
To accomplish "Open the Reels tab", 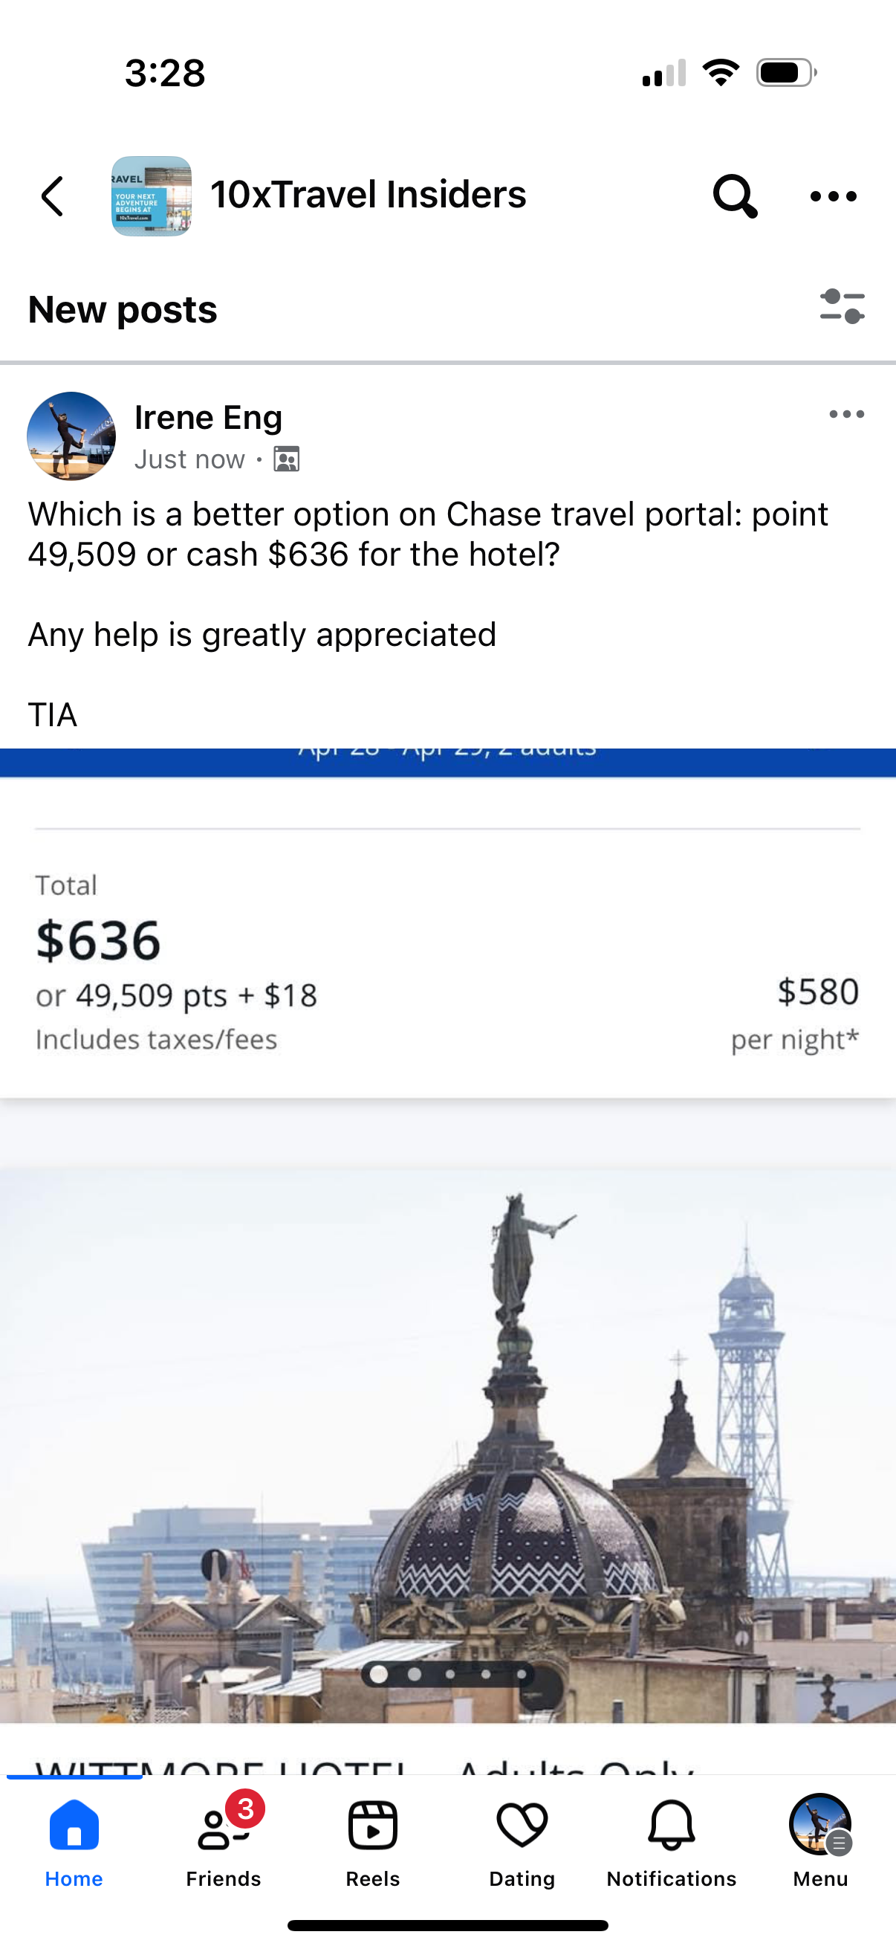I will [x=373, y=1842].
